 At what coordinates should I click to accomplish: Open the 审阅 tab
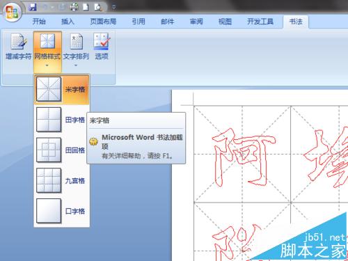click(196, 22)
